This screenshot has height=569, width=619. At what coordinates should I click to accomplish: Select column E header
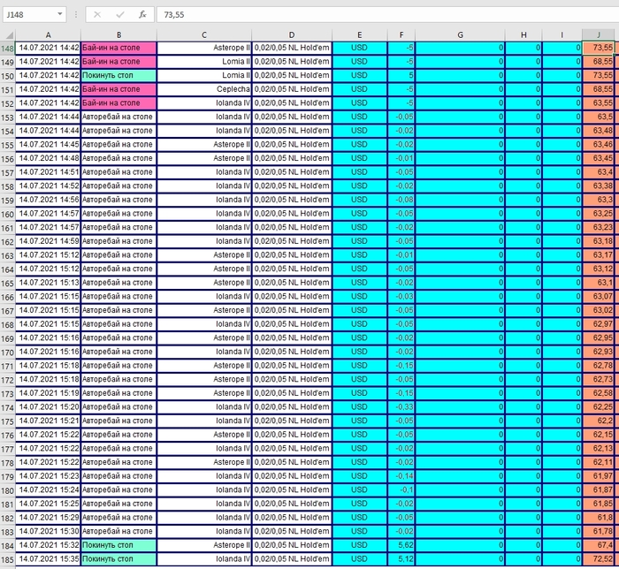(x=360, y=35)
